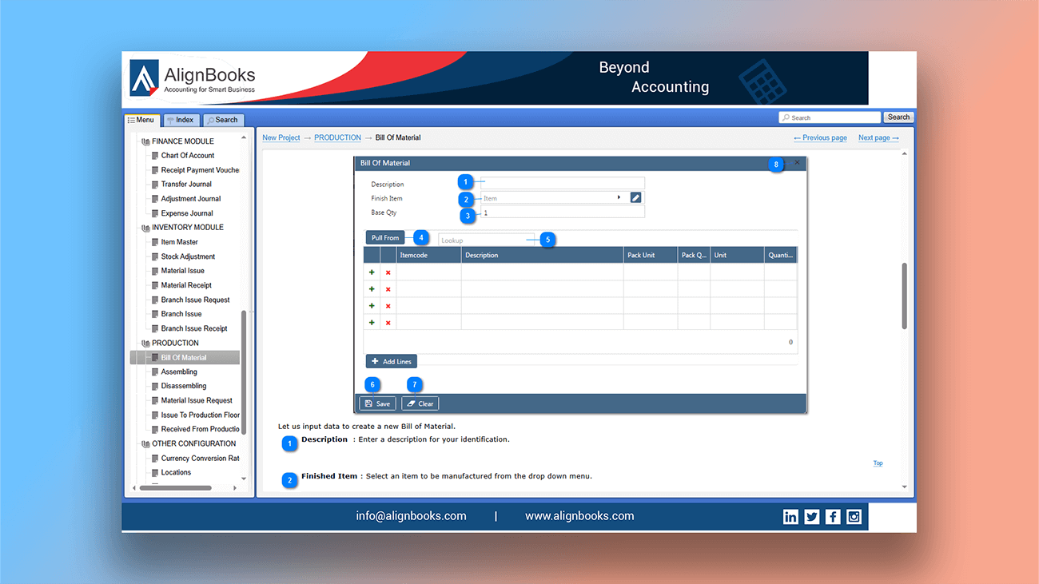Open Instagram via the footer icon
This screenshot has height=584, width=1039.
(x=854, y=516)
